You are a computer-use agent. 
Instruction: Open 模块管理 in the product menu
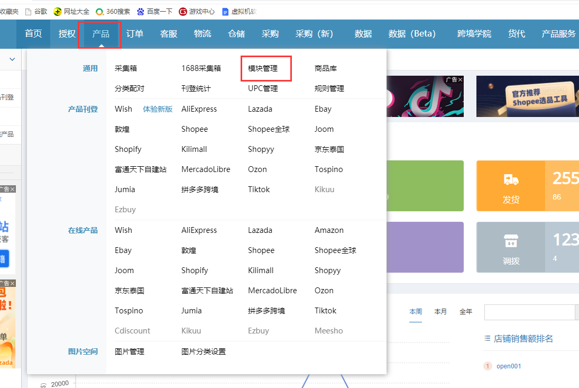point(263,68)
